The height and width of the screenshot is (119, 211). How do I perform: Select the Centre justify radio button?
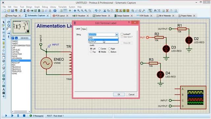99,49
